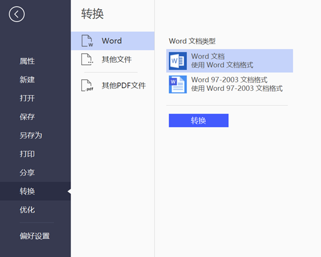The image size is (321, 257).
Task: Click 保存 in the sidebar
Action: (27, 117)
